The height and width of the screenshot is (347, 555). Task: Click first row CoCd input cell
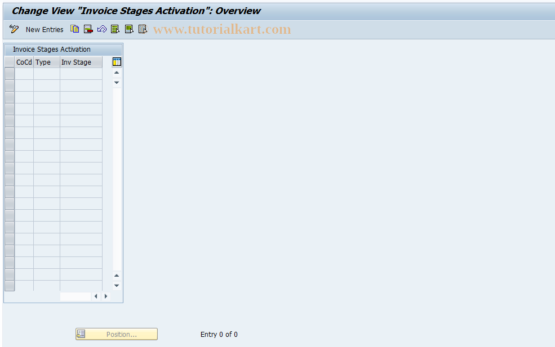click(24, 74)
